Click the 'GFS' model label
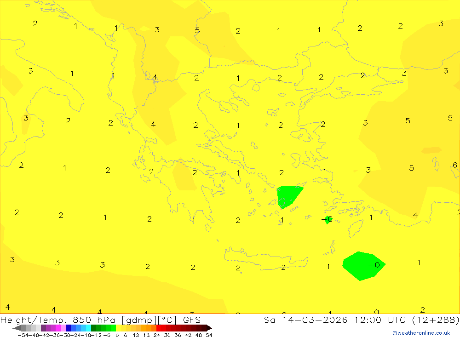This screenshot has height=337, width=460. point(191,320)
